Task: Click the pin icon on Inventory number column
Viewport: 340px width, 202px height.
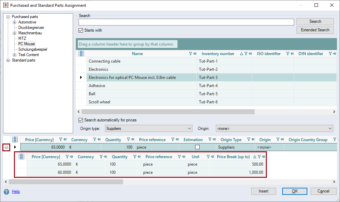Action: 250,54
